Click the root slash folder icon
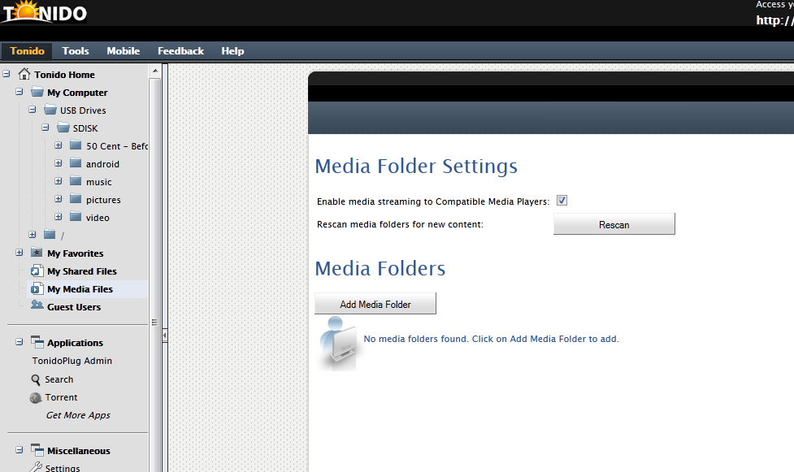 pos(50,235)
